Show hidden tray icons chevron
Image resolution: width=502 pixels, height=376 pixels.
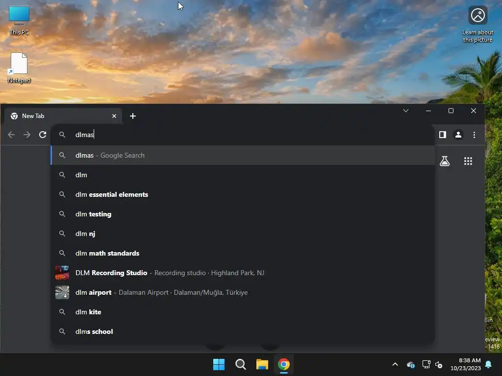pyautogui.click(x=395, y=364)
